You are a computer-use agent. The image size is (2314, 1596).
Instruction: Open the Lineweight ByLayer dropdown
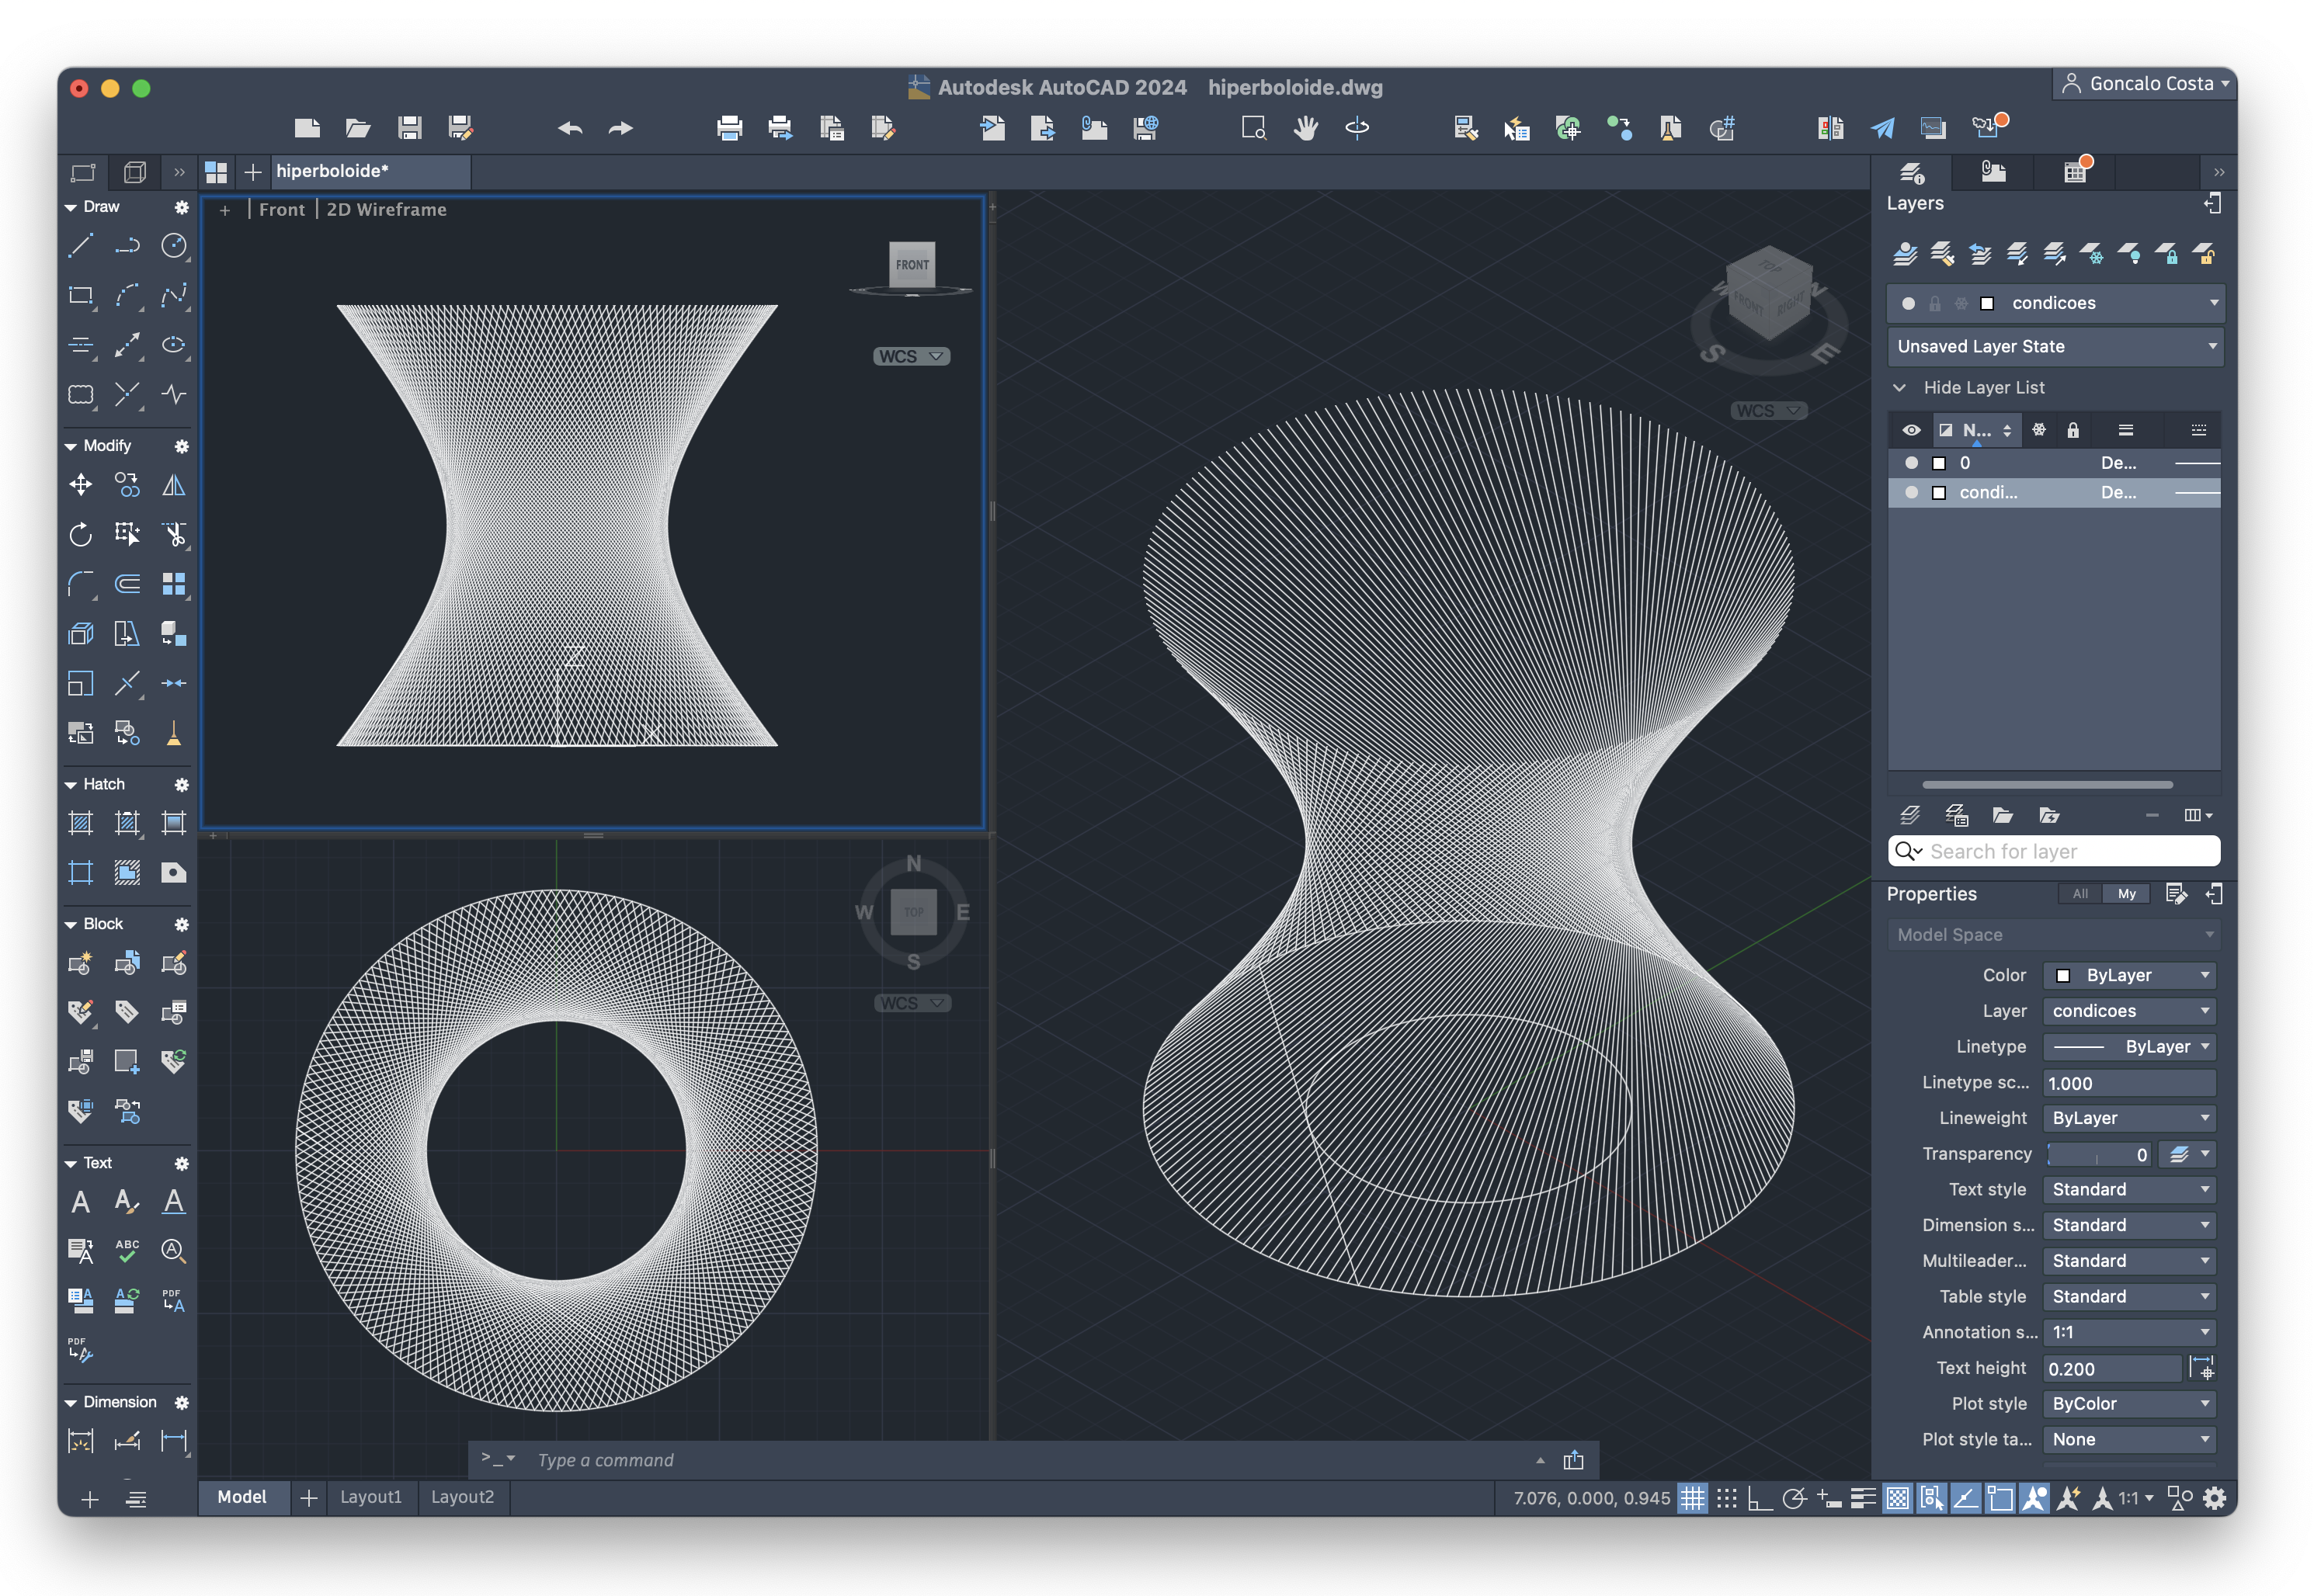(2129, 1119)
